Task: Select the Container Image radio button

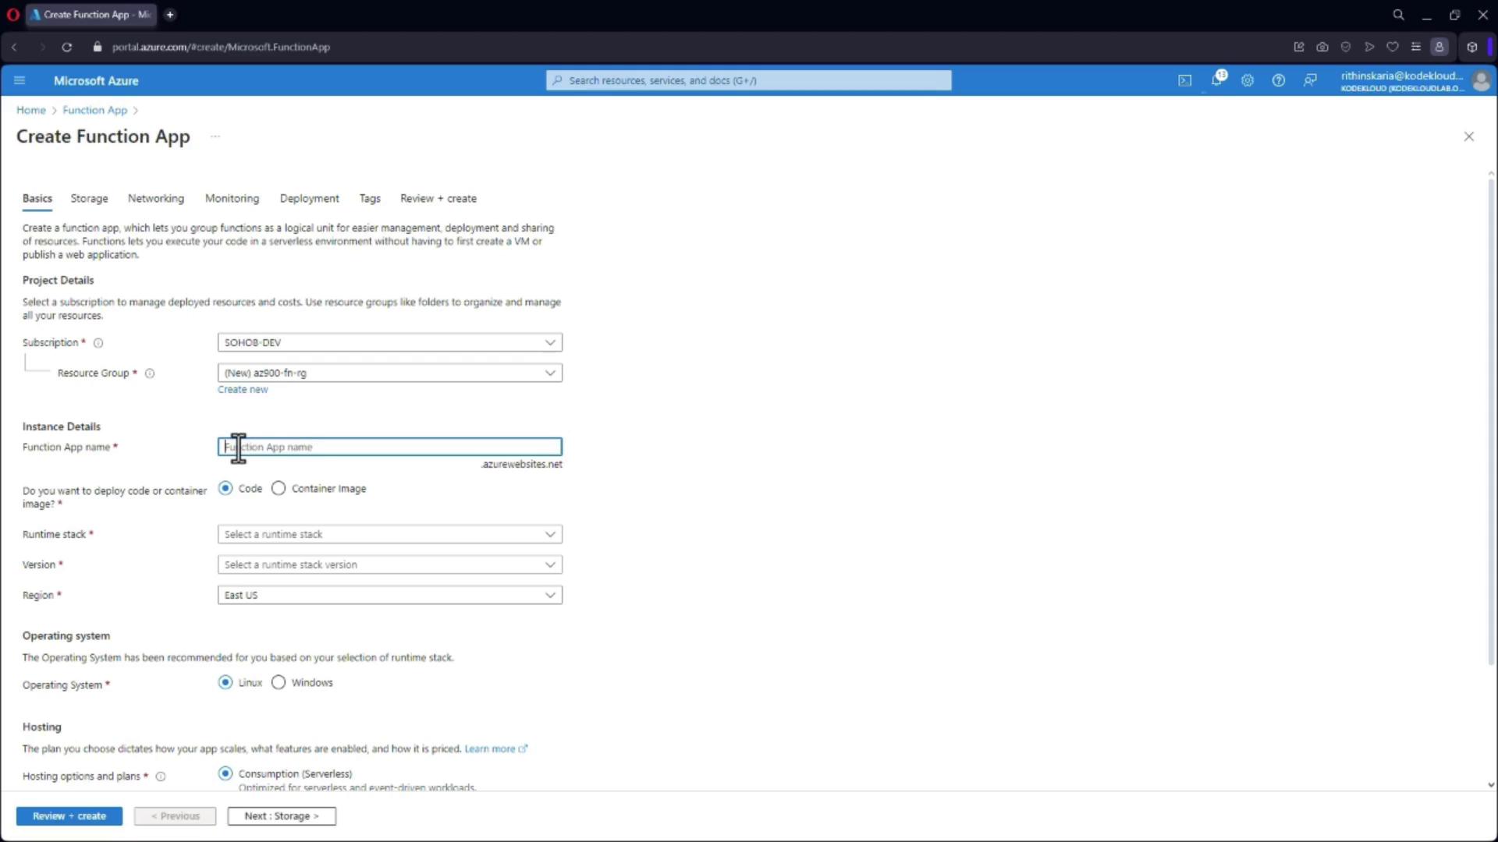Action: 279,489
